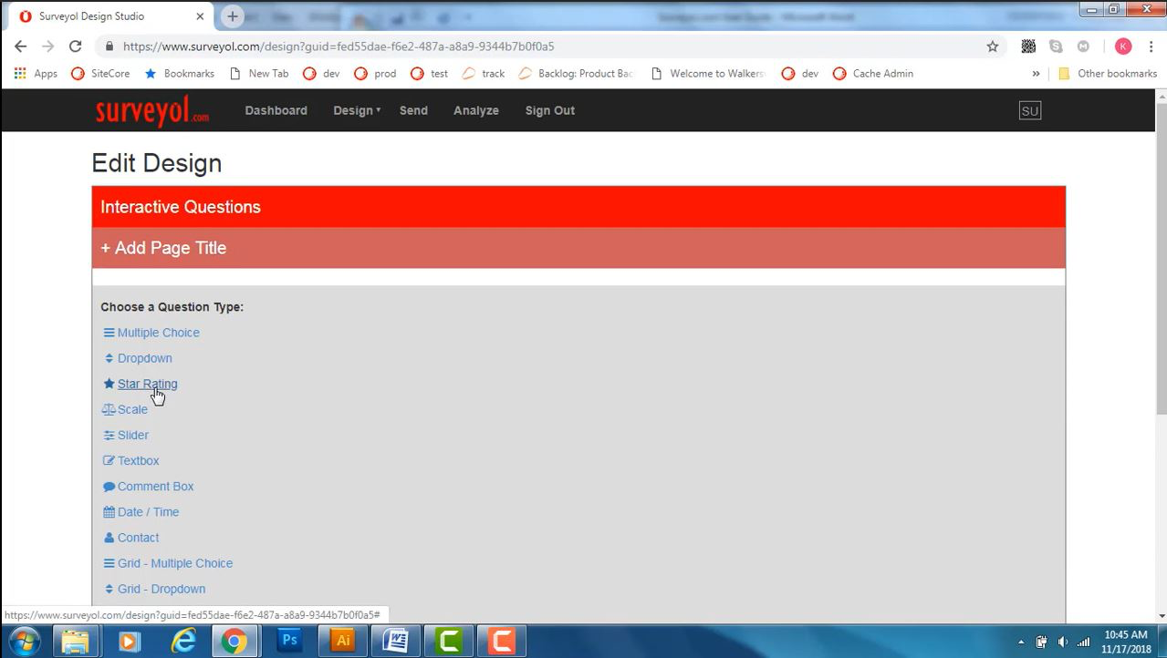Image resolution: width=1167 pixels, height=658 pixels.
Task: Open Other bookmarks folder
Action: (1108, 74)
